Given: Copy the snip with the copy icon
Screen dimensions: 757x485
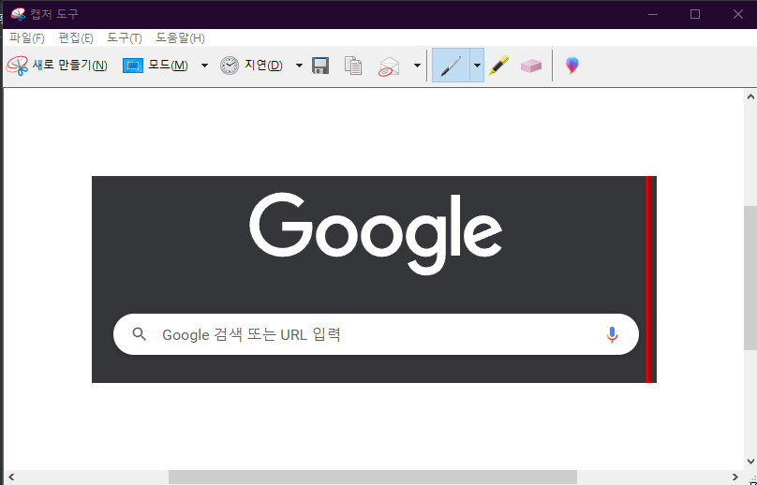Looking at the screenshot, I should (x=353, y=66).
